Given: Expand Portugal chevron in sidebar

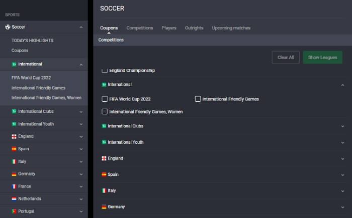Looking at the screenshot, I should [x=81, y=211].
